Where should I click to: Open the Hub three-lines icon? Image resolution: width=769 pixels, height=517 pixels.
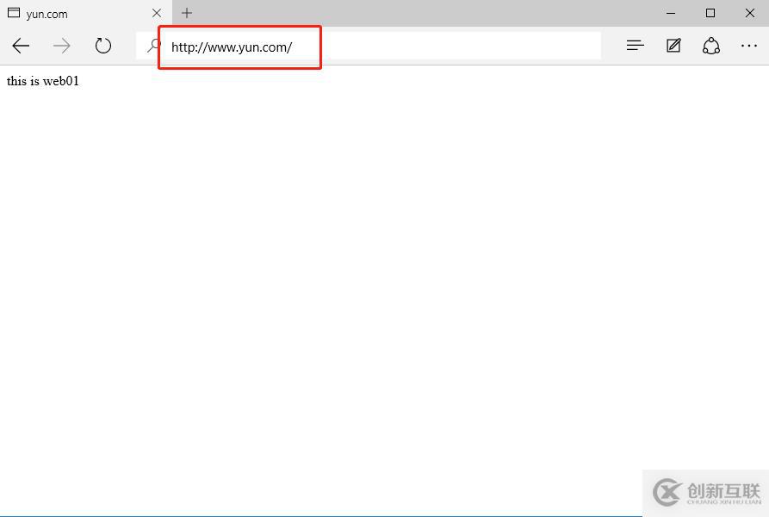pos(636,46)
